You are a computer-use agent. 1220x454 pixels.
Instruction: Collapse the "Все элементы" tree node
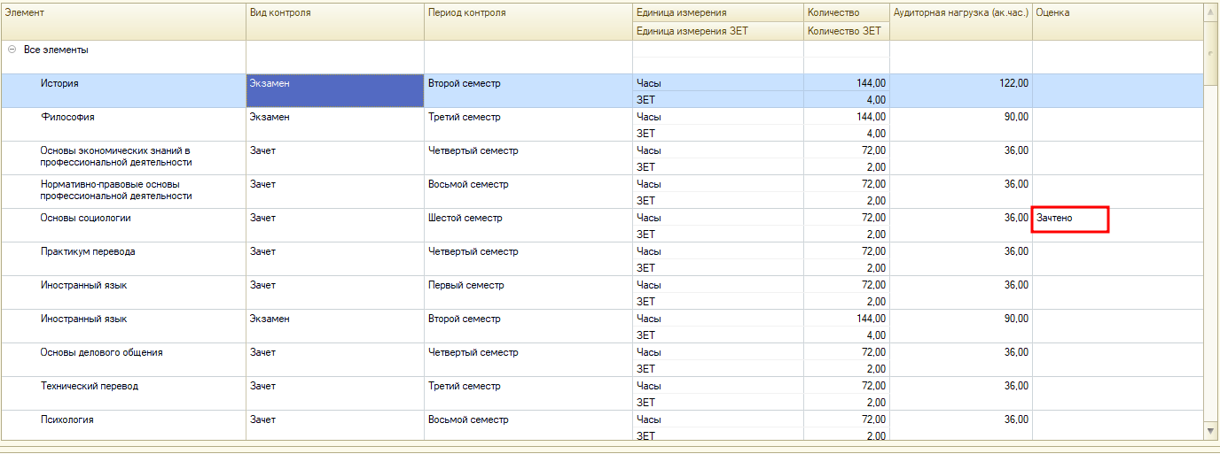(12, 50)
